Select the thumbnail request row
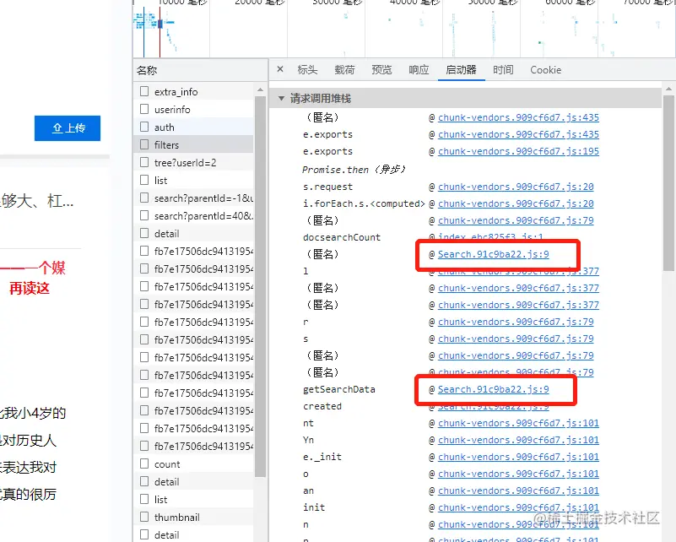 point(193,517)
